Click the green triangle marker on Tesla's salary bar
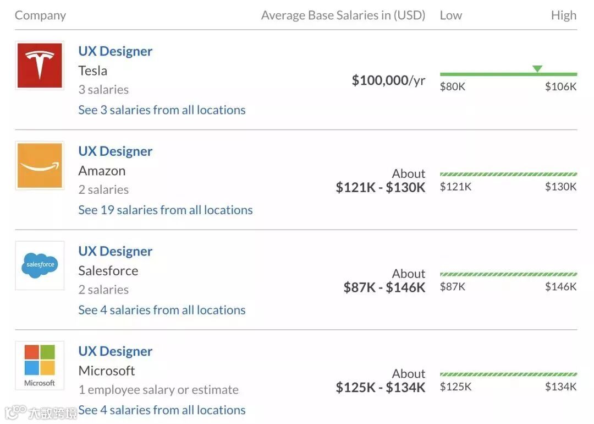Viewport: 594px width, 424px height. [x=537, y=69]
